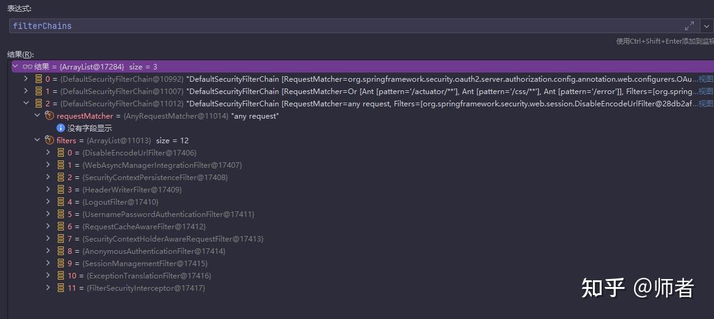Click the view link on chain row 0

(x=706, y=79)
